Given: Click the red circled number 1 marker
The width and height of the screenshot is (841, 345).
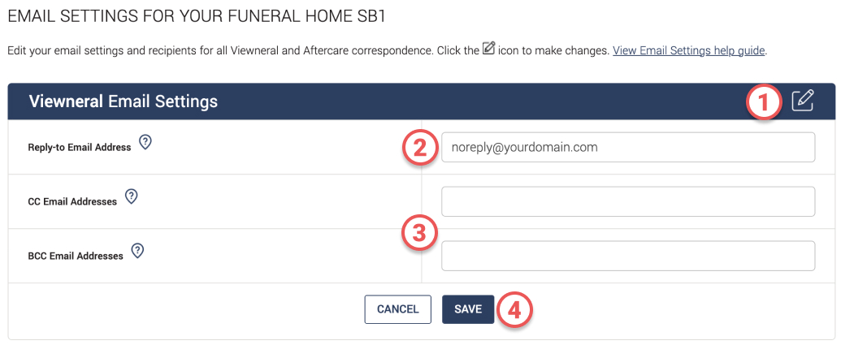Looking at the screenshot, I should coord(765,103).
